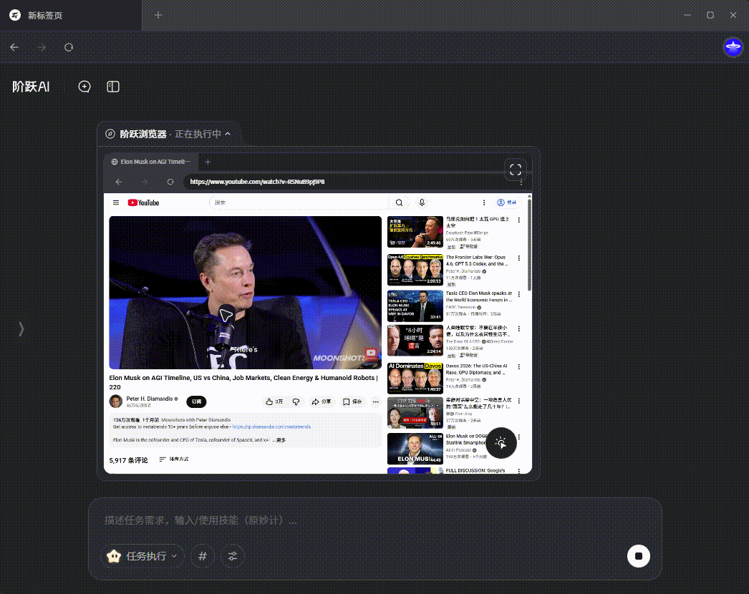The height and width of the screenshot is (594, 749).
Task: Open a new browser tab with the plus icon
Action: click(158, 15)
